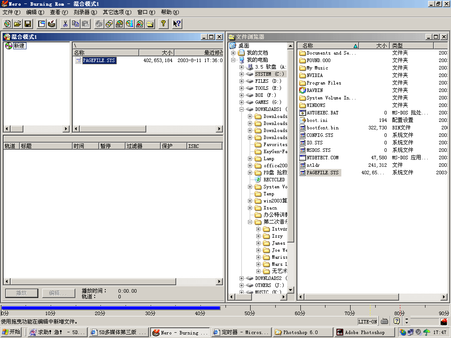Screen dimensions: 451x338
Task: Click the scissors Cut icon
Action: [66, 24]
